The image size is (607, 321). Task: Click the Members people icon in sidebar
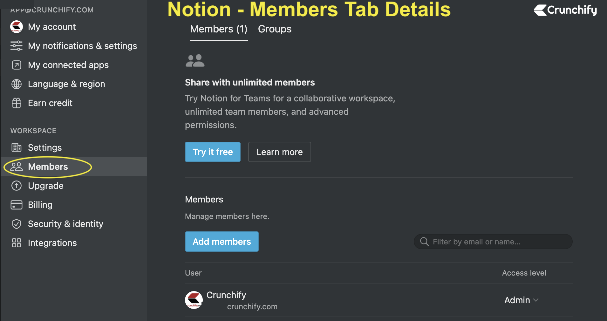(17, 167)
